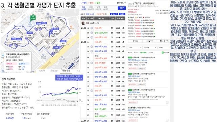Click the circle icon on 전세 4억 500 row
Image resolution: width=217 pixels, height=122 pixels.
(x=92, y=63)
